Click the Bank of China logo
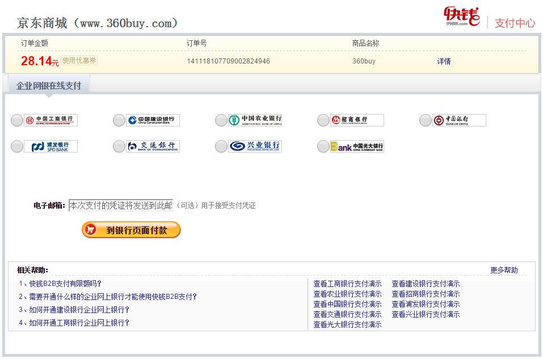543x359 pixels. click(x=459, y=120)
